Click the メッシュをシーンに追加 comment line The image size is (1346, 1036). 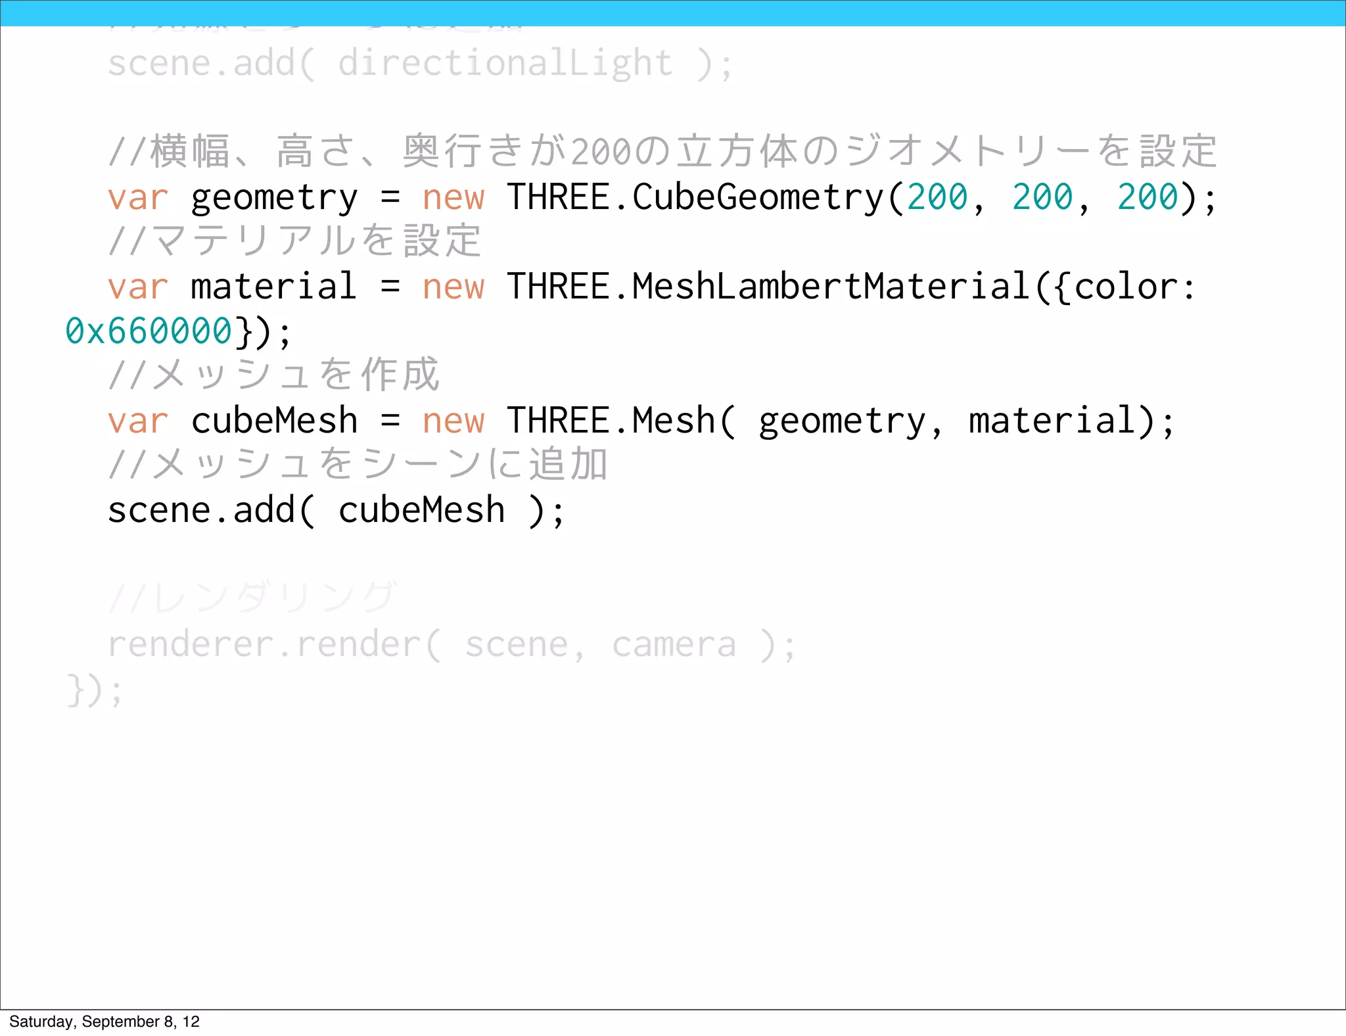point(358,464)
